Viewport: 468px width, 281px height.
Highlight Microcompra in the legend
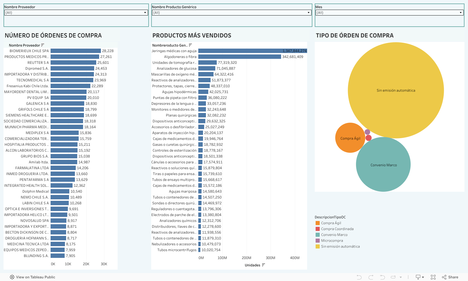332,241
